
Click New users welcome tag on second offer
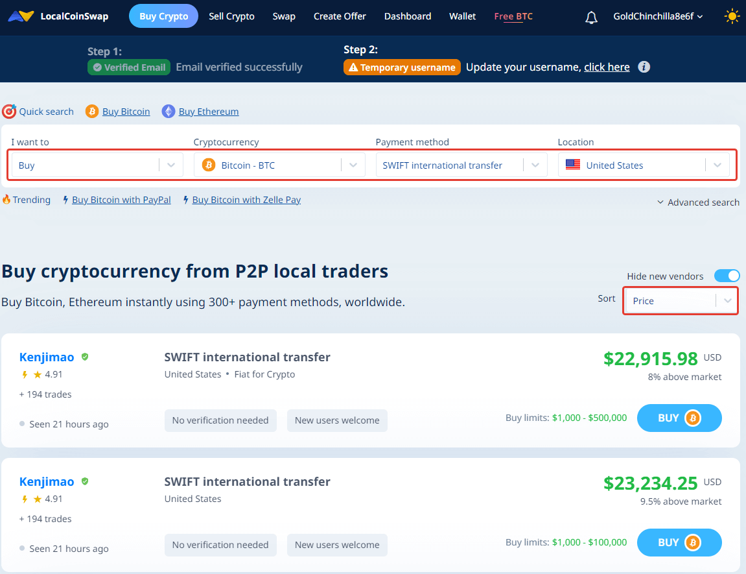coord(337,545)
